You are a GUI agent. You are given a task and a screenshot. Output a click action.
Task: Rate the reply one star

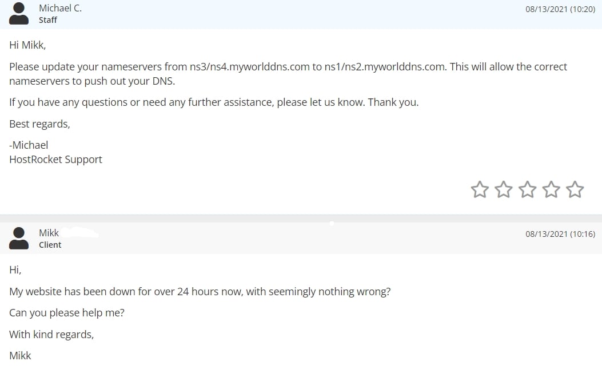(480, 189)
